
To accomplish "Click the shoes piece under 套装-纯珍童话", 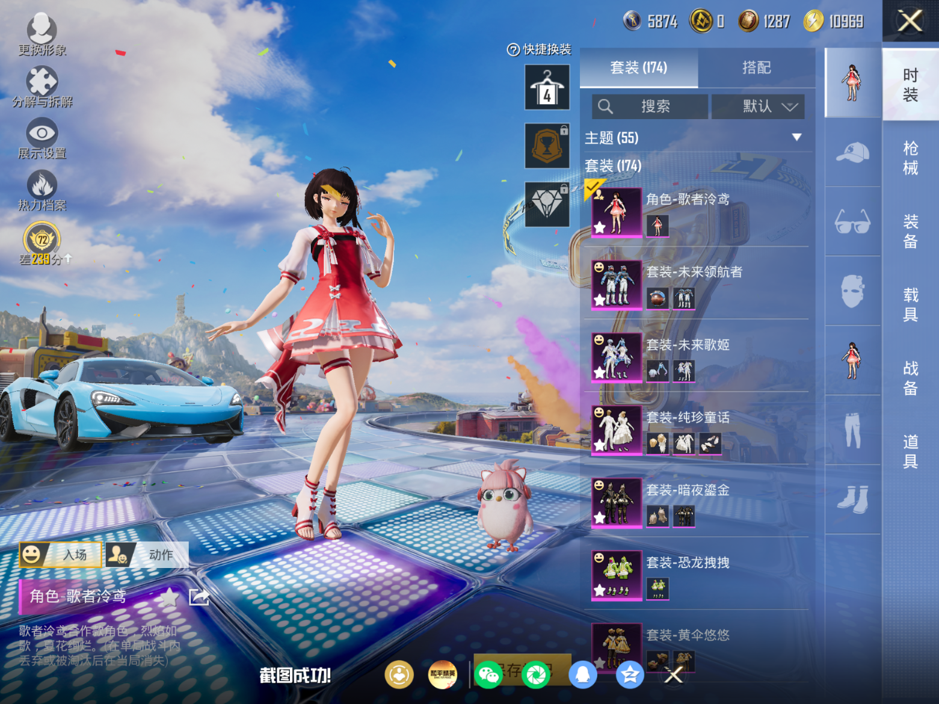I will pyautogui.click(x=710, y=444).
